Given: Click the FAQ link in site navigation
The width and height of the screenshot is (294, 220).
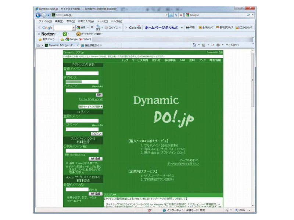Looking at the screenshot, I should tap(182, 60).
